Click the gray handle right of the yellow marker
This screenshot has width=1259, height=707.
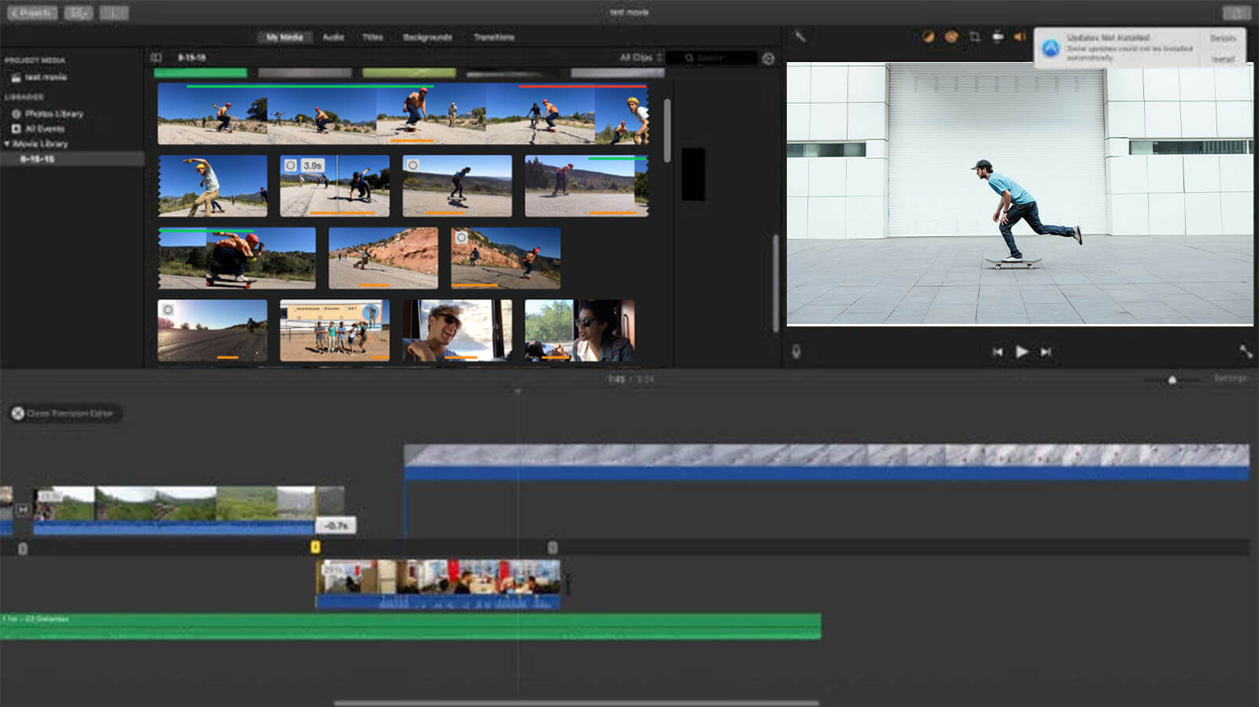click(552, 547)
